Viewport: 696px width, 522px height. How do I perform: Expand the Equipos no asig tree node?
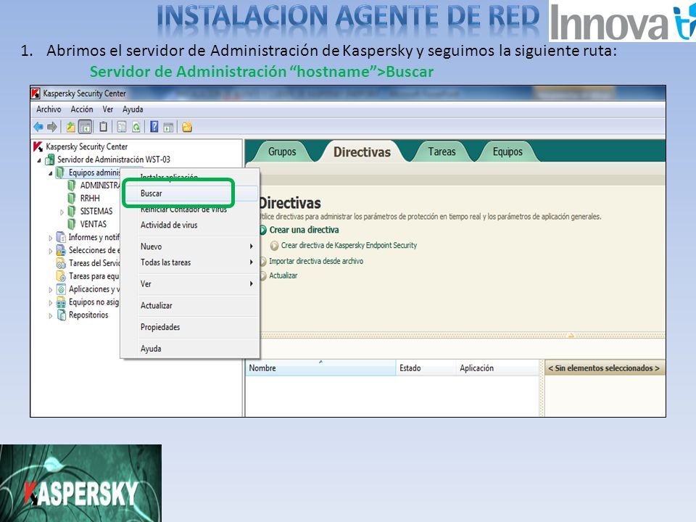pyautogui.click(x=50, y=303)
